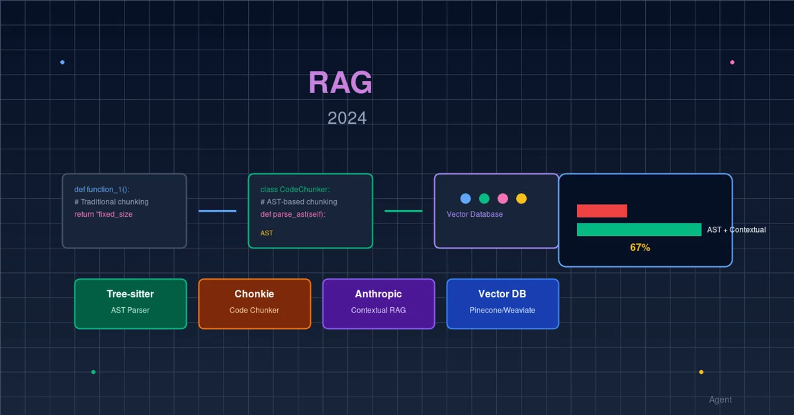This screenshot has width=794, height=415.
Task: Click the red bar in the chart
Action: point(601,211)
